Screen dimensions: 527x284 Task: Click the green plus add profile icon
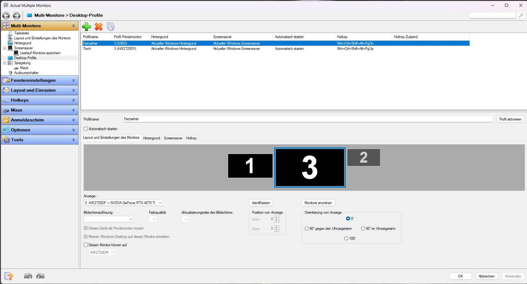[x=86, y=27]
